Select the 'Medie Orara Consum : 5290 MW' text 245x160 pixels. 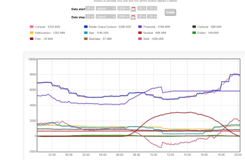[x=110, y=27]
